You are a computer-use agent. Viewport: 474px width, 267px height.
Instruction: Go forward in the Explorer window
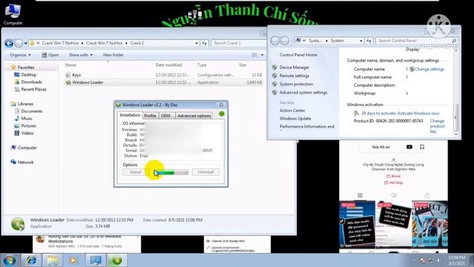coord(19,43)
